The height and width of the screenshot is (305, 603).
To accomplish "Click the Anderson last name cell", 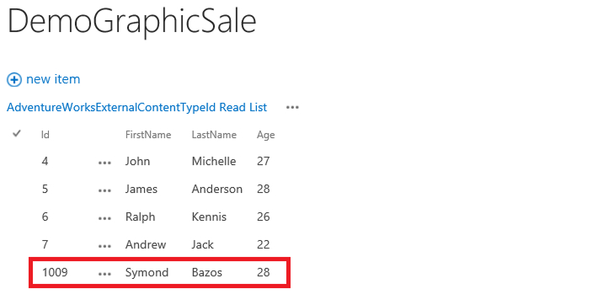I will coord(217,190).
